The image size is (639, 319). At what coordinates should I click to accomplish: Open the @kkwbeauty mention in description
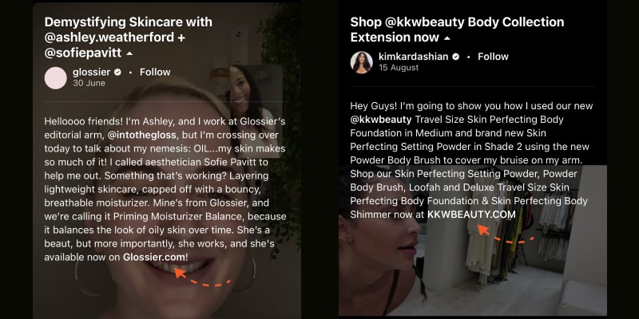[x=381, y=120]
